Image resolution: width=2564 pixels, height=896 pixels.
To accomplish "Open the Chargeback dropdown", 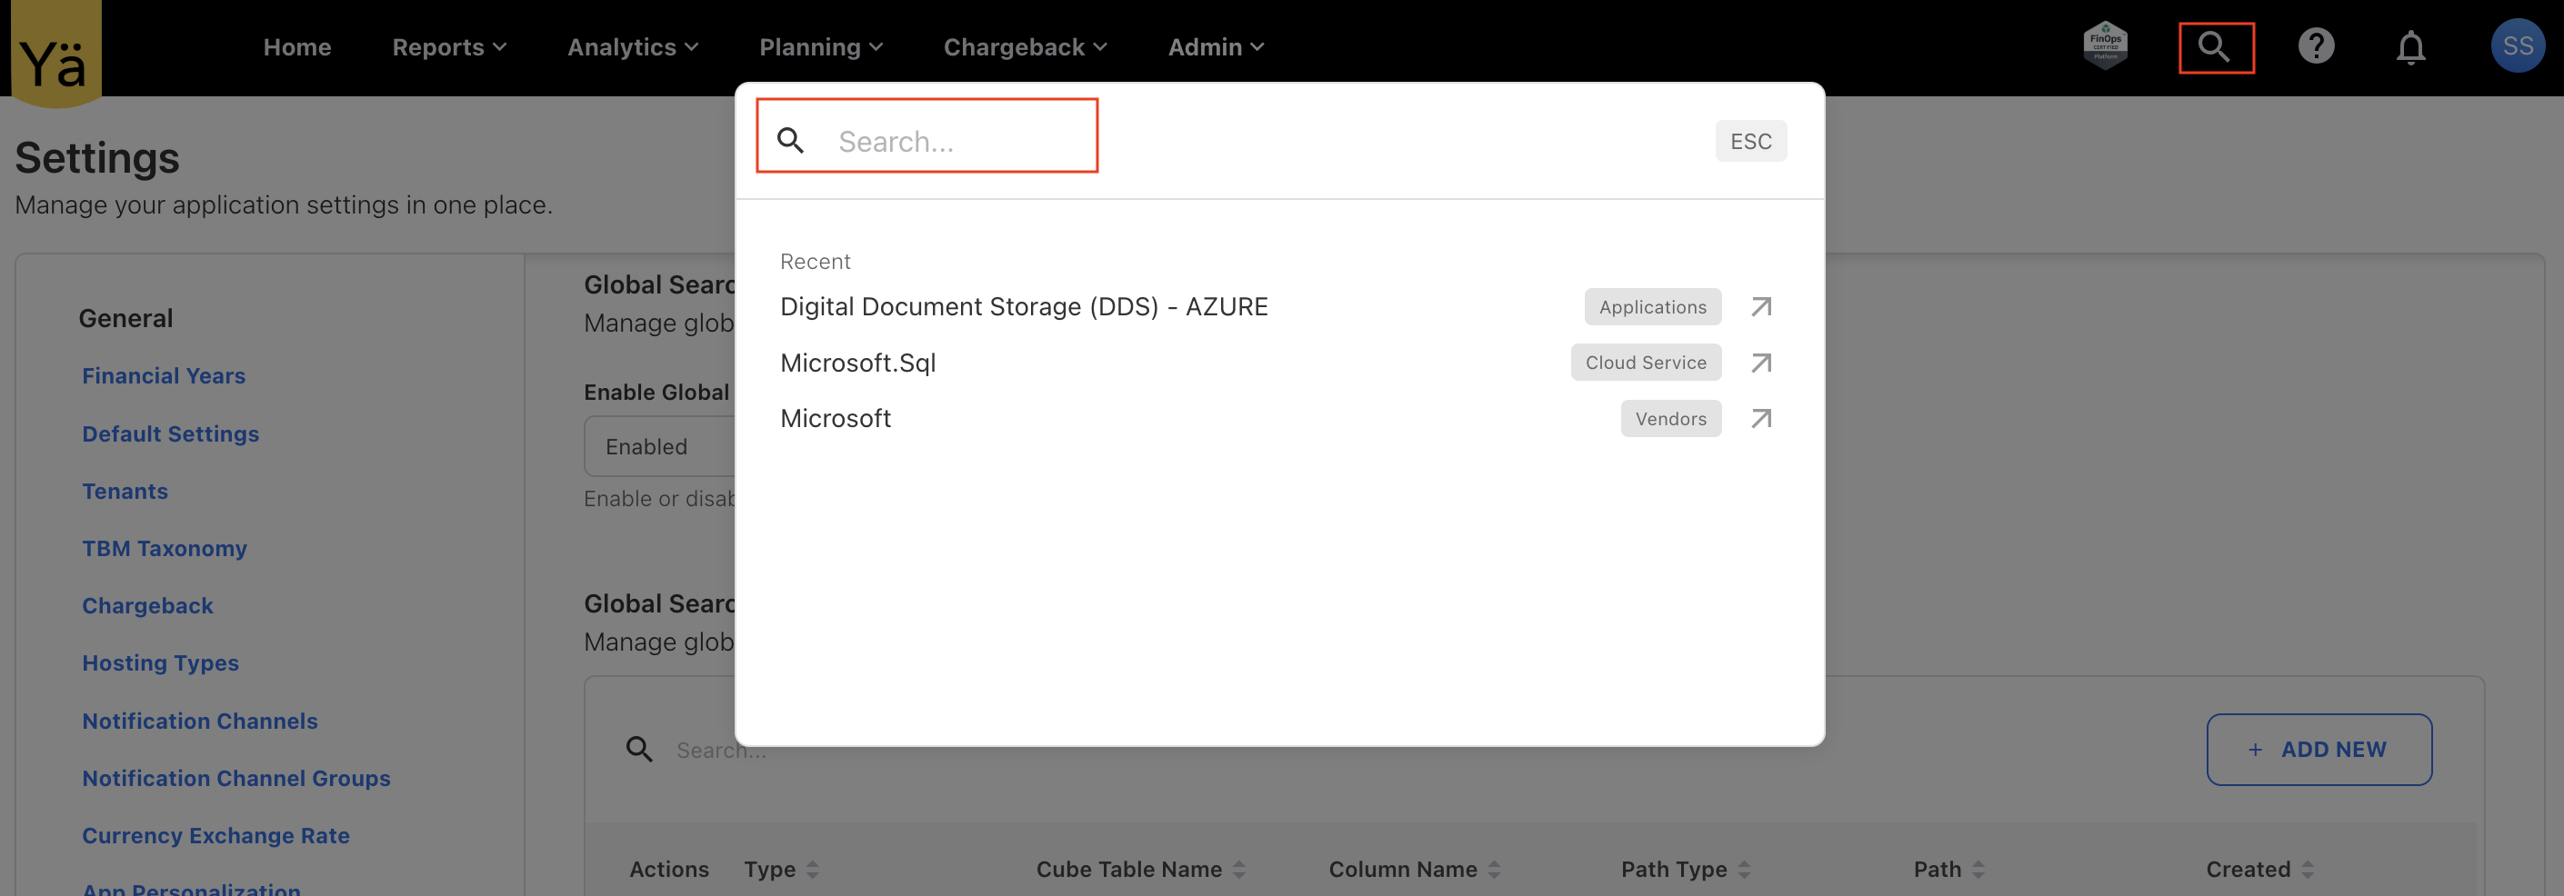I will point(1024,45).
